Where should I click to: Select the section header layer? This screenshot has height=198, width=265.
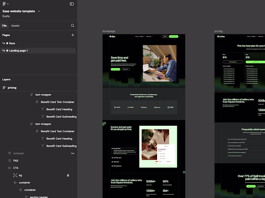(x=39, y=197)
